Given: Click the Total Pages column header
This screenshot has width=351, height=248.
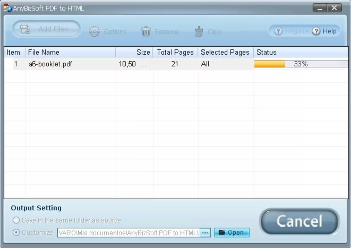Looking at the screenshot, I should (x=175, y=52).
